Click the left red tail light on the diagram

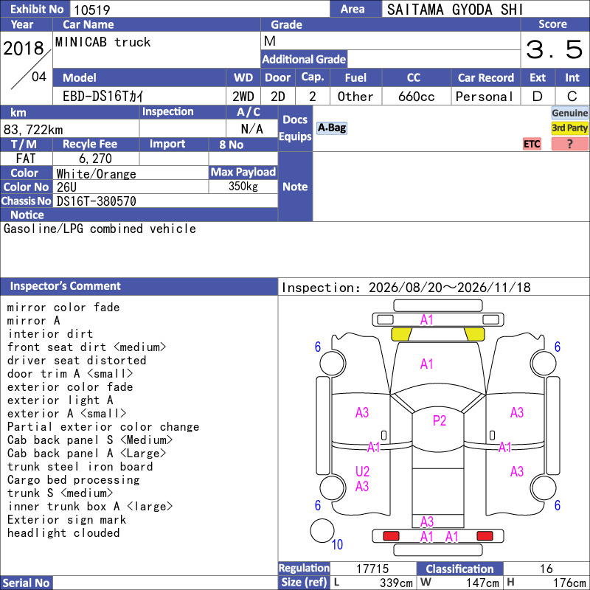[x=391, y=536]
